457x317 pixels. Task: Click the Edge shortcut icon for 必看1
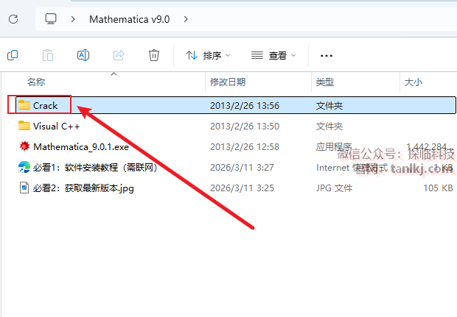point(24,167)
